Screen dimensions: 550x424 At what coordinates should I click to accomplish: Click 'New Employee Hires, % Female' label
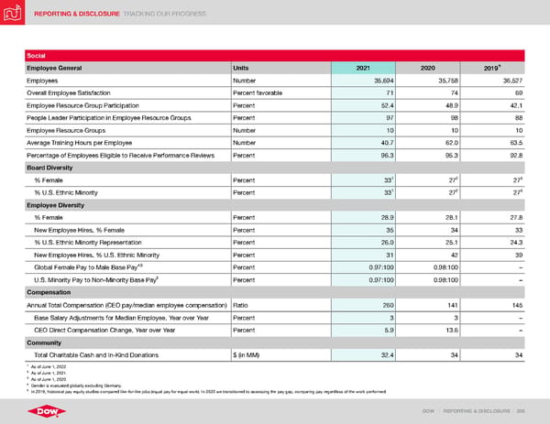(x=79, y=230)
